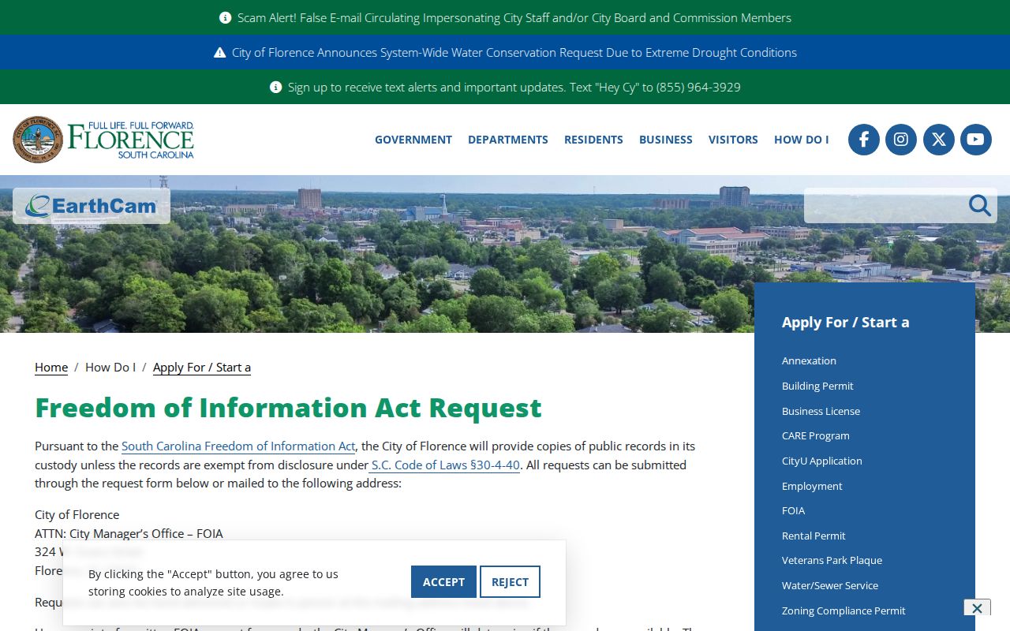The width and height of the screenshot is (1010, 631).
Task: Reject the cookie usage notice
Action: click(x=510, y=582)
